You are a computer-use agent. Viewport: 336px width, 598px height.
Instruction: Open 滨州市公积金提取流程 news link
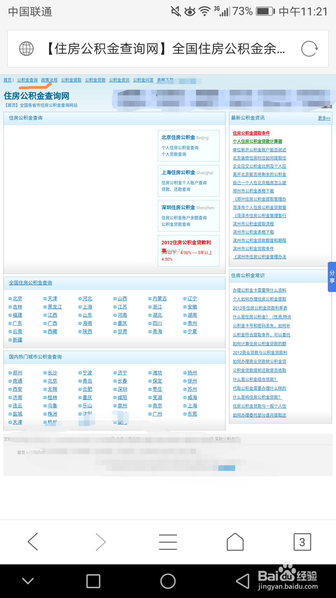253,224
